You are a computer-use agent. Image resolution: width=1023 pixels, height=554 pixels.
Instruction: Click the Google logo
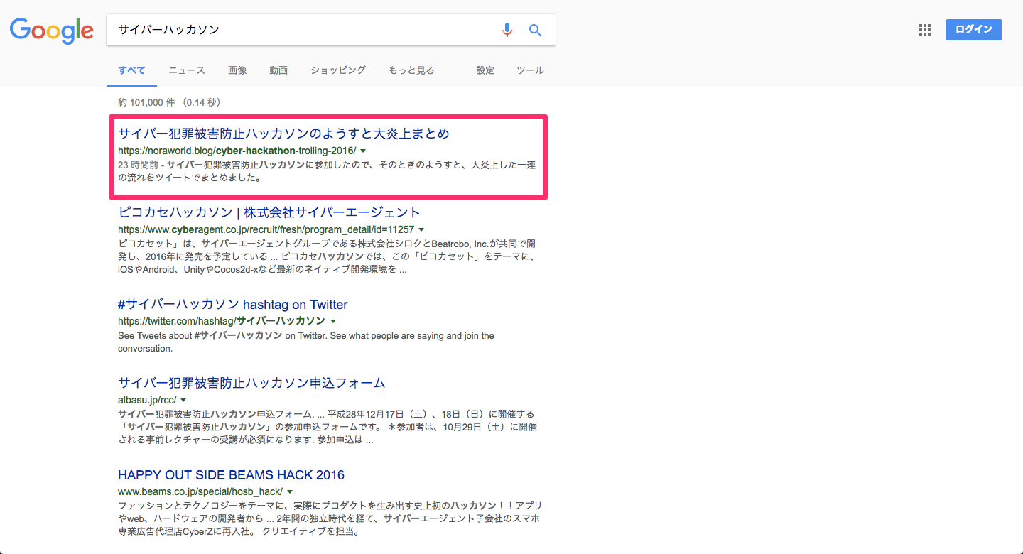pyautogui.click(x=51, y=30)
